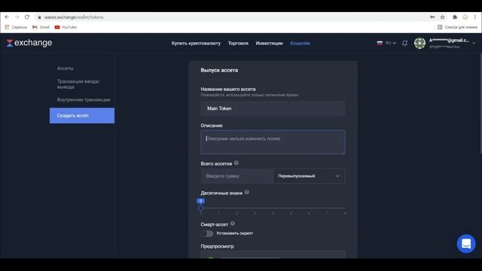482x271 pixels.
Task: Select Транзакции ввода/вывода in the sidebar
Action: [x=78, y=84]
